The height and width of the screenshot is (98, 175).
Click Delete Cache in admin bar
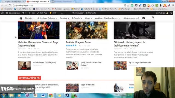point(91,13)
